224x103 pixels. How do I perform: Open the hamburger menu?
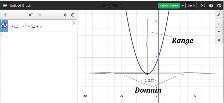pyautogui.click(x=5, y=6)
